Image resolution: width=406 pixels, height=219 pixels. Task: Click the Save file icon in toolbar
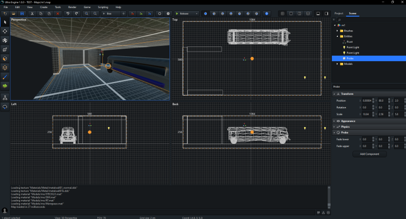(22, 13)
